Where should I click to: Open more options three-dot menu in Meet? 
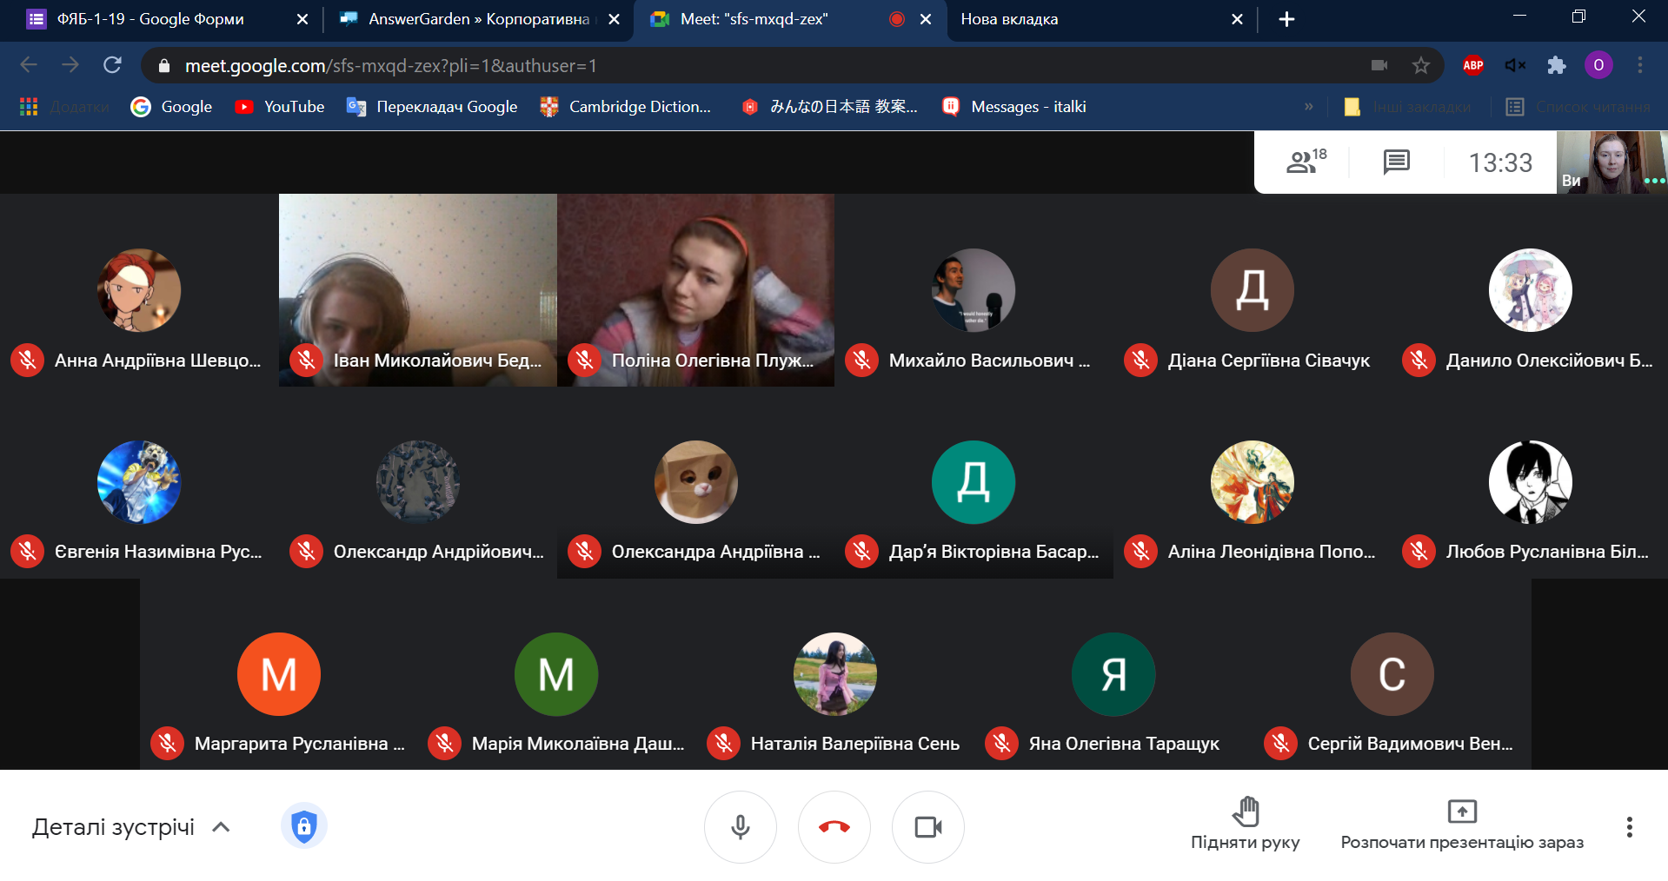(x=1629, y=827)
